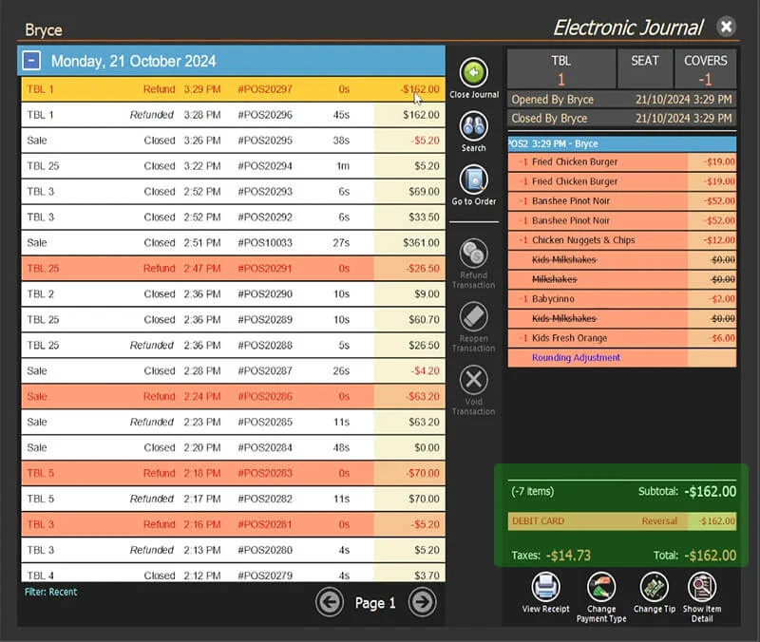Select transaction #POS20296 row
Image resolution: width=760 pixels, height=642 pixels.
click(233, 115)
